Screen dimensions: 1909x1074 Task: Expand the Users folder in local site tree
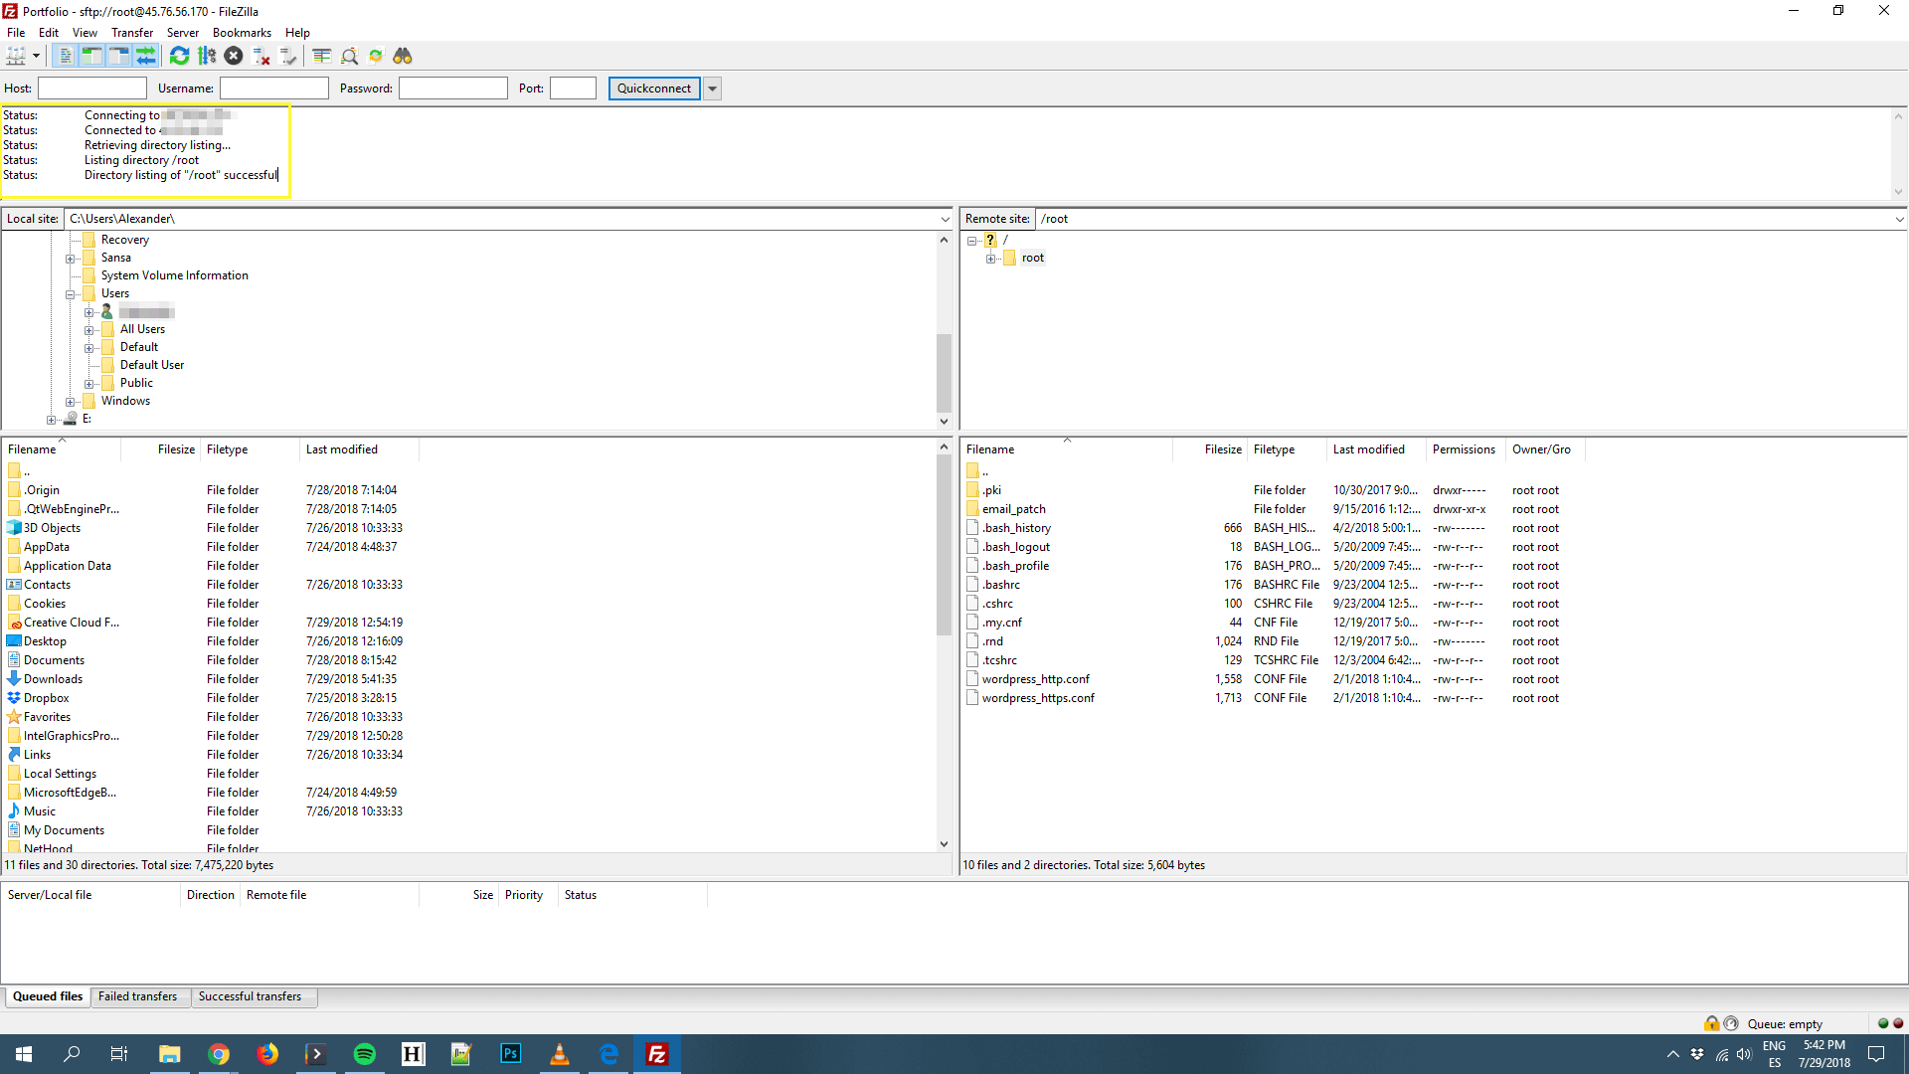[71, 292]
